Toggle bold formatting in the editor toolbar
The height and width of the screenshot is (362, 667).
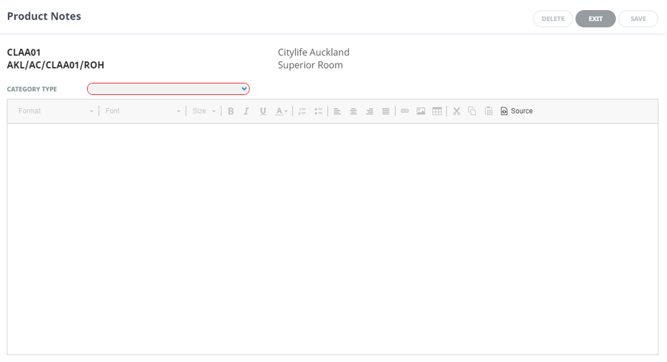(x=230, y=111)
